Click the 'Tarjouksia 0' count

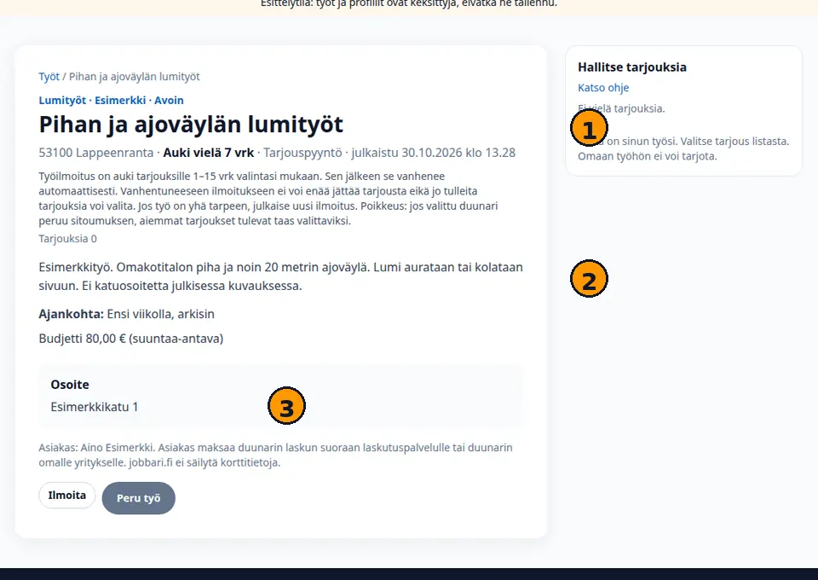click(x=68, y=239)
